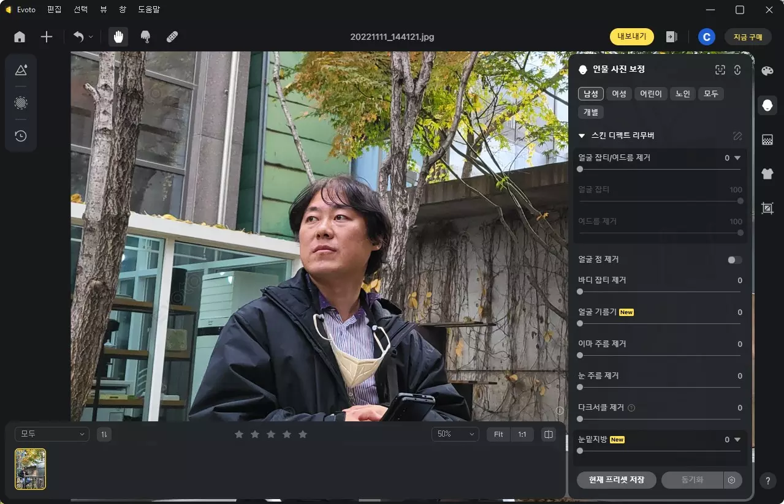This screenshot has width=784, height=504.
Task: Go to the home screen icon
Action: click(x=20, y=37)
